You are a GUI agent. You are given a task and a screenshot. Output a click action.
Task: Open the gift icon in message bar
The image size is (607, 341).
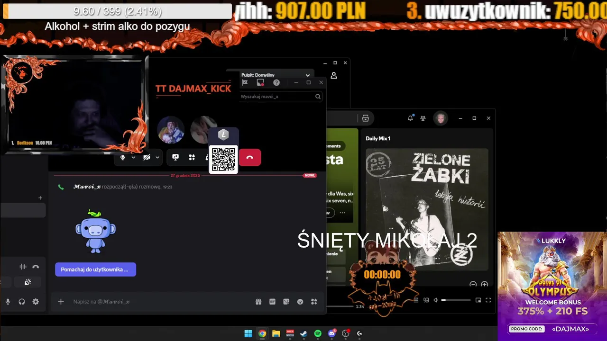(258, 302)
